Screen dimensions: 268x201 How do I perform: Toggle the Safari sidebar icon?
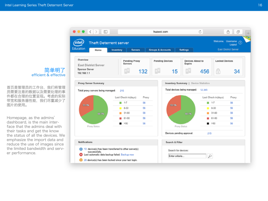pyautogui.click(x=105, y=32)
